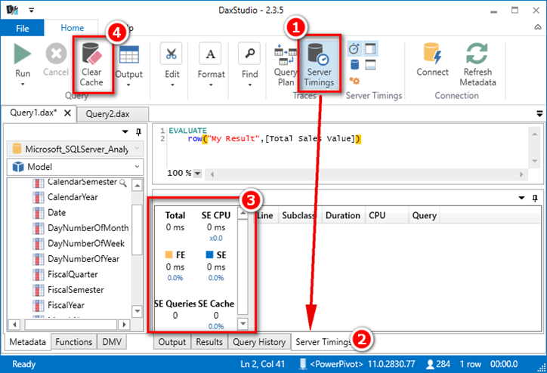Click the Refresh Metadata green arrows icon
The image size is (547, 373).
[x=477, y=54]
